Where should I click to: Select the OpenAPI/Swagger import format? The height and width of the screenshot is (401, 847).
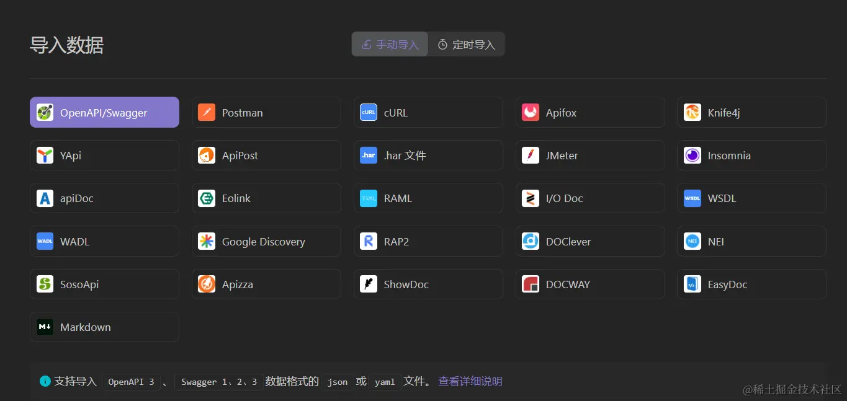104,112
